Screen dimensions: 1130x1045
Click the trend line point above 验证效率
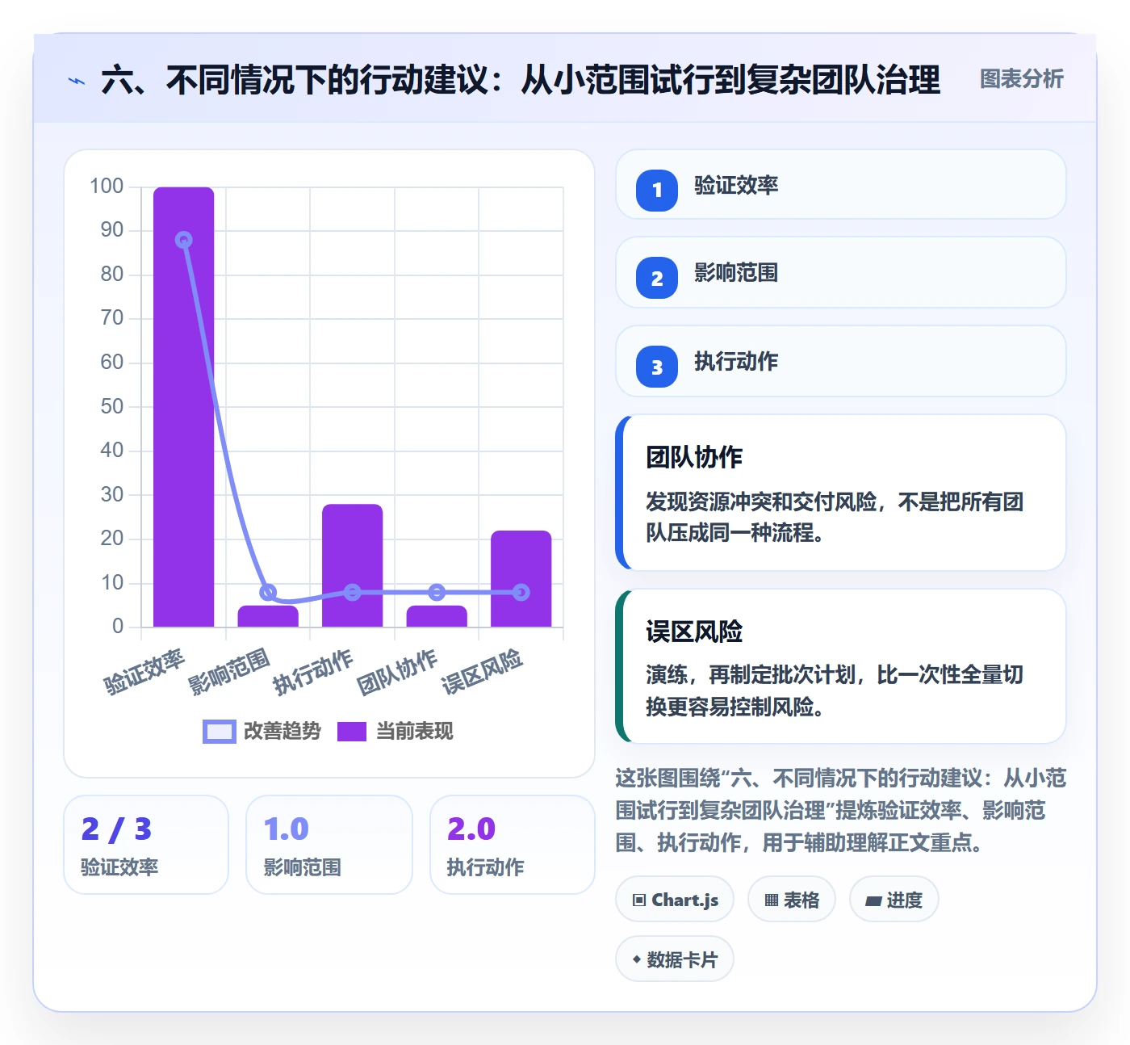(184, 240)
